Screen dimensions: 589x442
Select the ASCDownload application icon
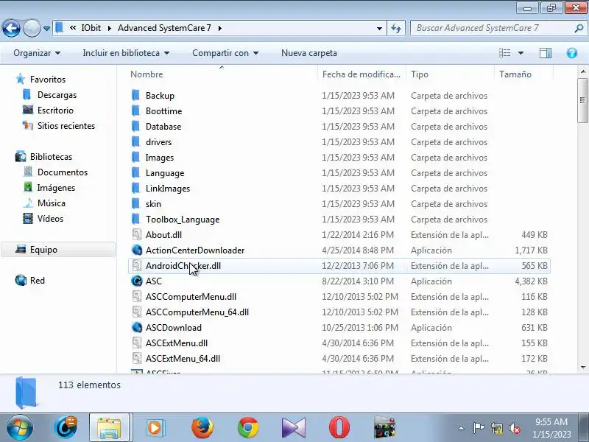[x=137, y=327]
